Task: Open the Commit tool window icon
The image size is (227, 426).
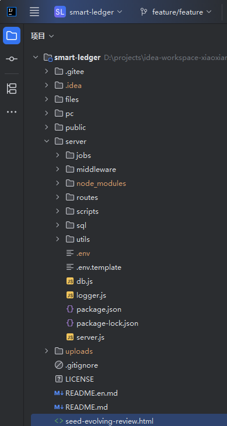Action: coord(12,59)
